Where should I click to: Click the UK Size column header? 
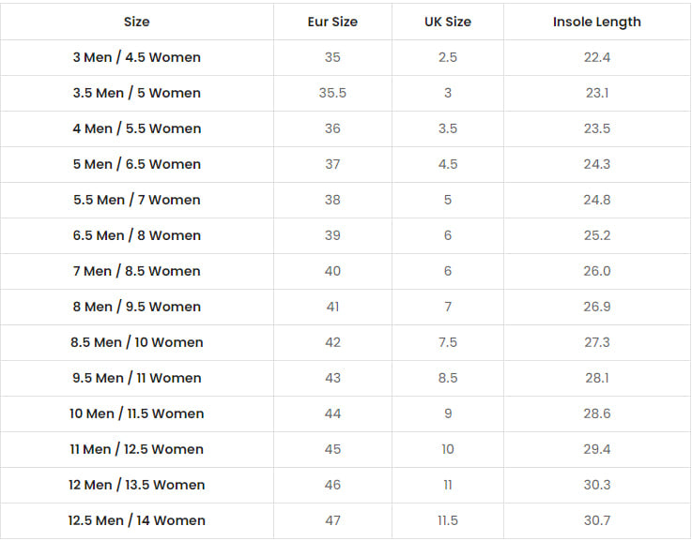tap(448, 22)
